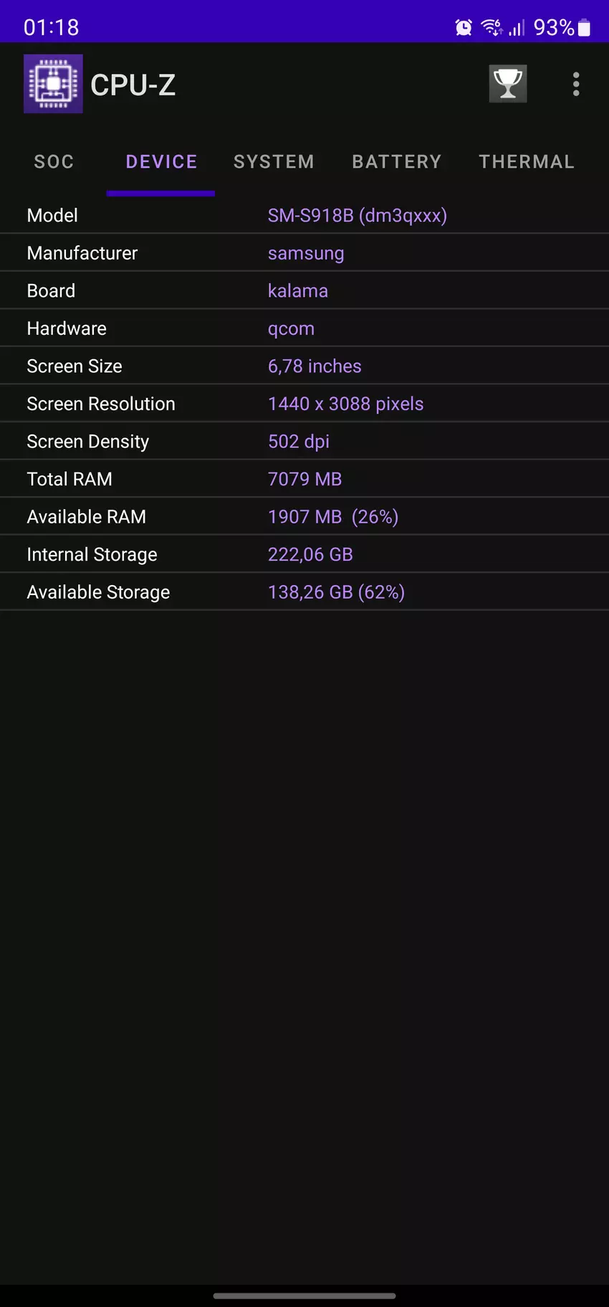
Task: Tap the Total RAM 7079 MB value
Action: (x=304, y=480)
